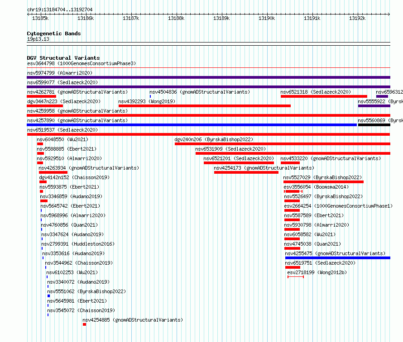Viewport: 403px width, 342px height.
Task: Open the nsv6599077 Sedlazeck2020 variant label
Action: click(x=62, y=82)
